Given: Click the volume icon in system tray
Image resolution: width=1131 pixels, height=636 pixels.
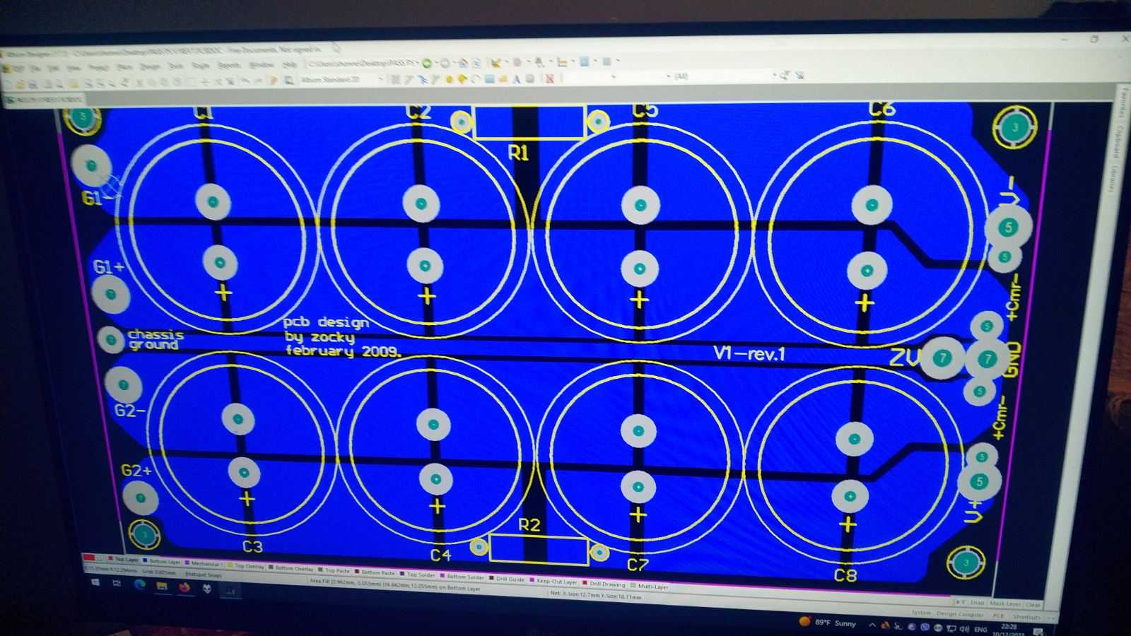Looking at the screenshot, I should coord(963,628).
